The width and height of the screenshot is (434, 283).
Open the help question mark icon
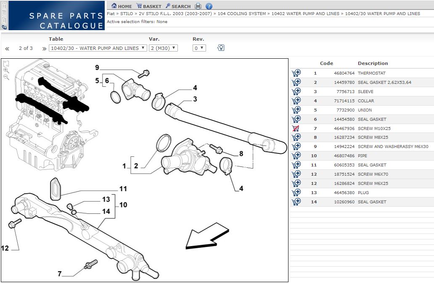point(209,6)
